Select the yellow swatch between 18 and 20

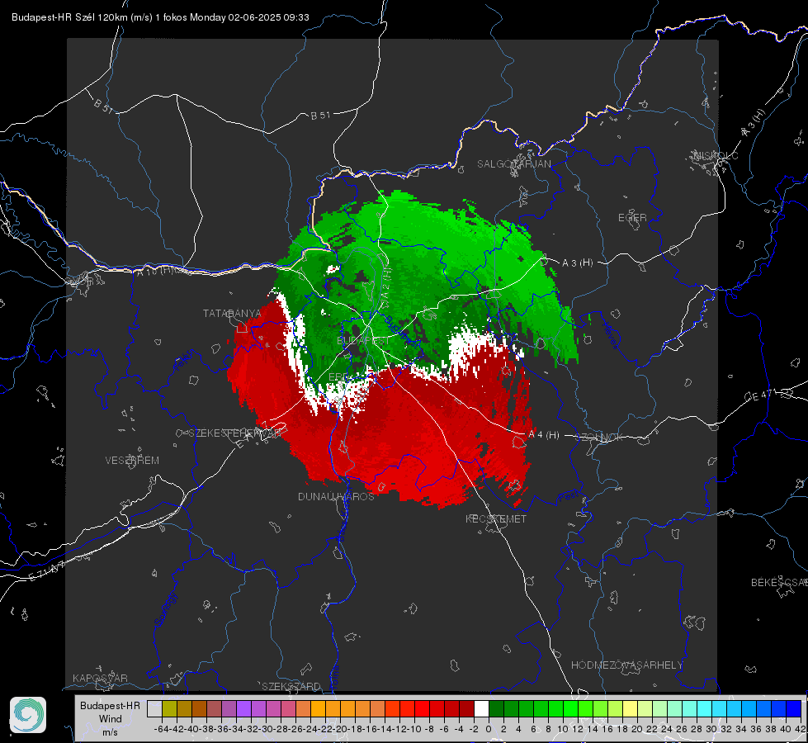click(630, 708)
